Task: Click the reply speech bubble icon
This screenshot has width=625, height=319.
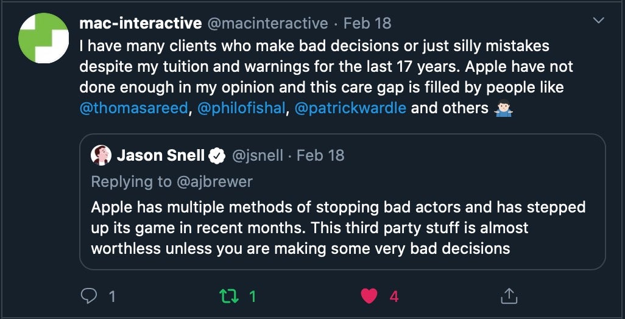Action: pos(90,296)
